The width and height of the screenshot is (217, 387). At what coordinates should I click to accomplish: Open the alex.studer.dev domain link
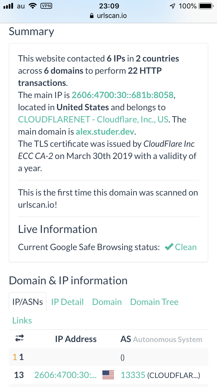[x=105, y=131]
